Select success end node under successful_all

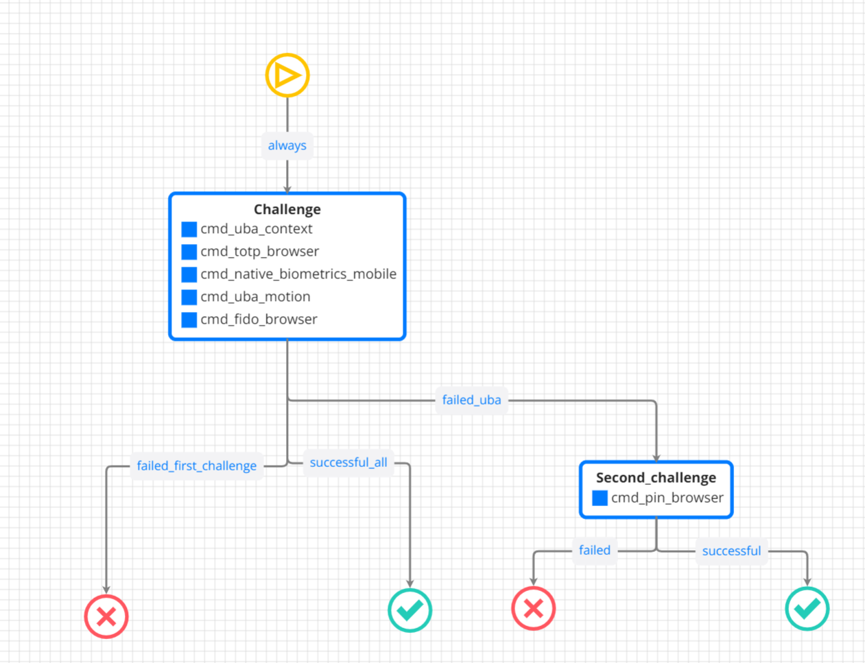pos(410,610)
